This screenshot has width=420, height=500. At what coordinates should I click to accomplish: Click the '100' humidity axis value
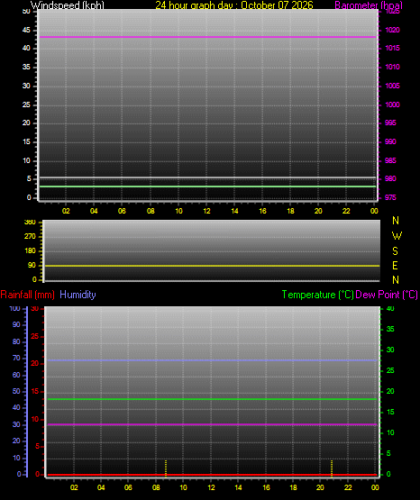[14, 309]
